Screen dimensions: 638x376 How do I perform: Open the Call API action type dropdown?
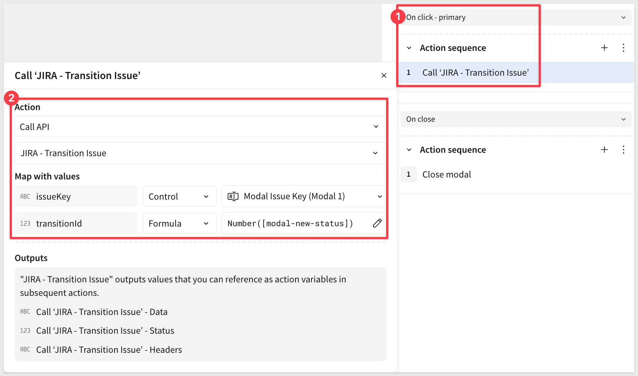(x=200, y=127)
